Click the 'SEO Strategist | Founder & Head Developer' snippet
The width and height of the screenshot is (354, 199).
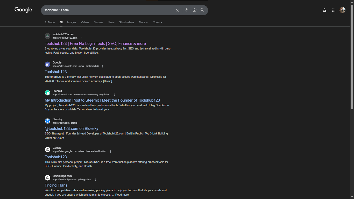106,136
